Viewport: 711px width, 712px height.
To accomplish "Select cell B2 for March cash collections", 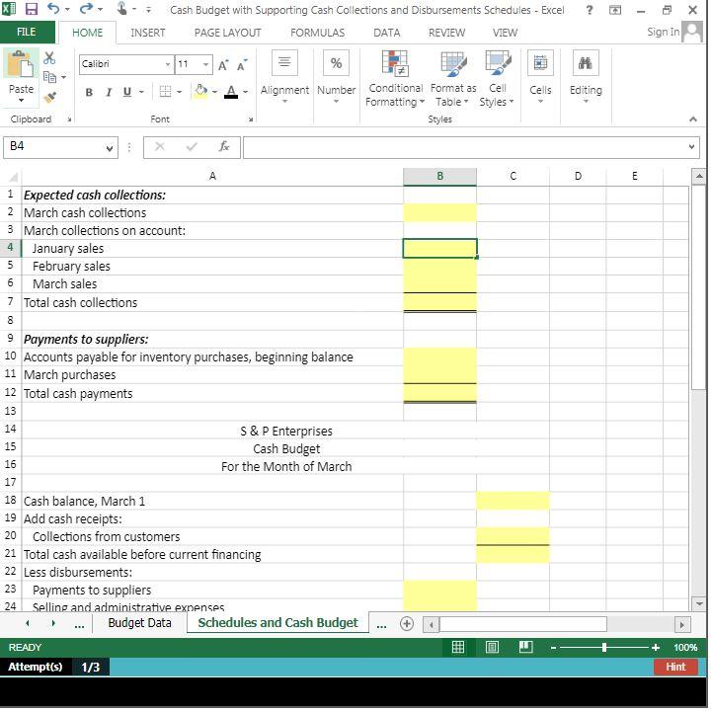I will 440,212.
